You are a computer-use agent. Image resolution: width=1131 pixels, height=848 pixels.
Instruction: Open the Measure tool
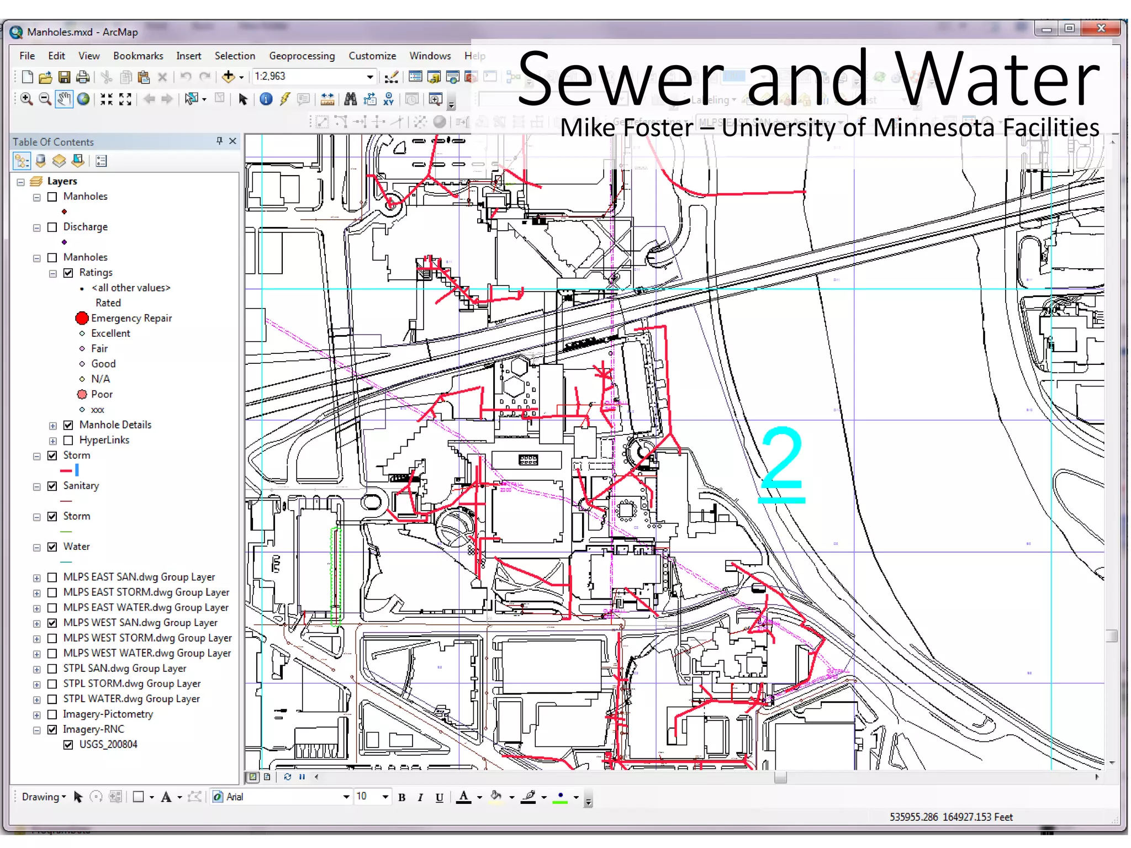click(327, 99)
